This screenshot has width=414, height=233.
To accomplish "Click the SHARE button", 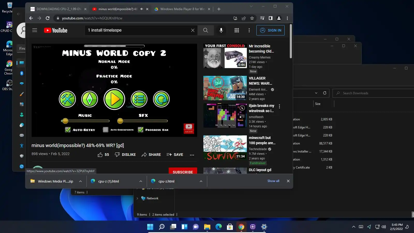I will [151, 155].
